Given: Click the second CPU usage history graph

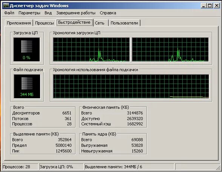Looking at the screenshot, I should point(170,50).
